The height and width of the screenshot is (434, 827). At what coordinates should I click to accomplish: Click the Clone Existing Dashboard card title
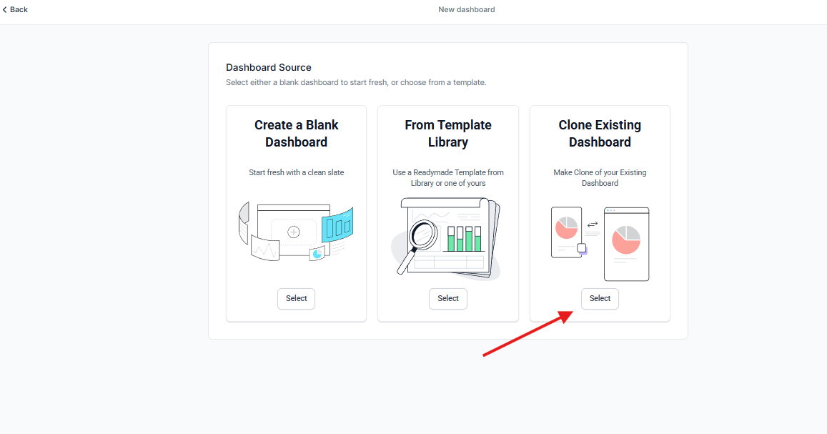[x=600, y=134]
